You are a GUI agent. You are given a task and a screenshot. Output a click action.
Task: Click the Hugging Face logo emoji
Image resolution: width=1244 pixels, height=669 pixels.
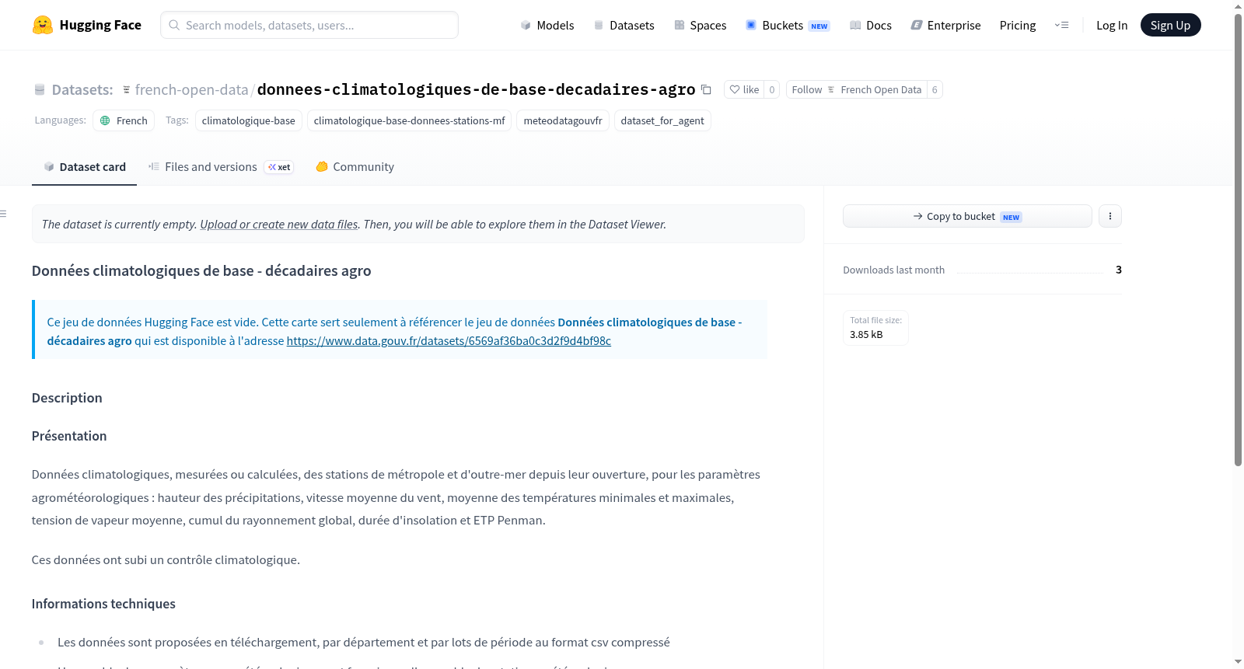[43, 25]
